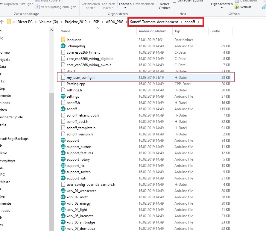Click the xdrv_04_light Arduino icon
Image resolution: width=266 pixels, height=231 pixels.
pyautogui.click(x=63, y=209)
